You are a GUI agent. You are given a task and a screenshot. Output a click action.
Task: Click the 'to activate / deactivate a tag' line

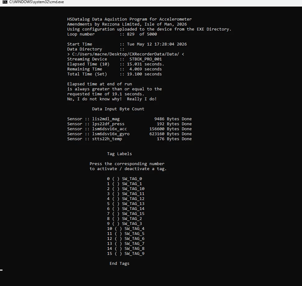[128, 169]
